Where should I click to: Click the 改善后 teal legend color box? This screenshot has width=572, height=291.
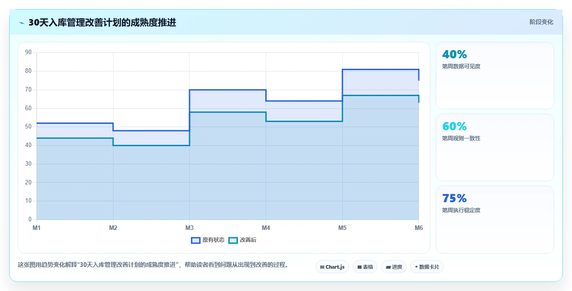pos(233,240)
